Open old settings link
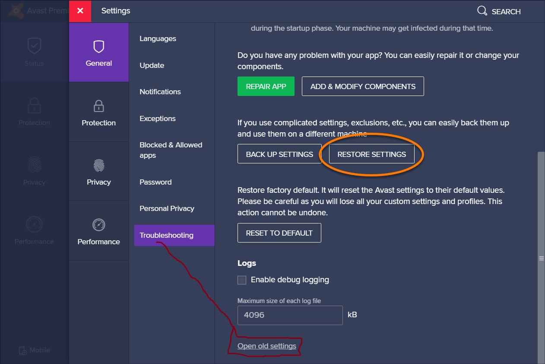Viewport: 545px width, 364px height. click(x=267, y=346)
